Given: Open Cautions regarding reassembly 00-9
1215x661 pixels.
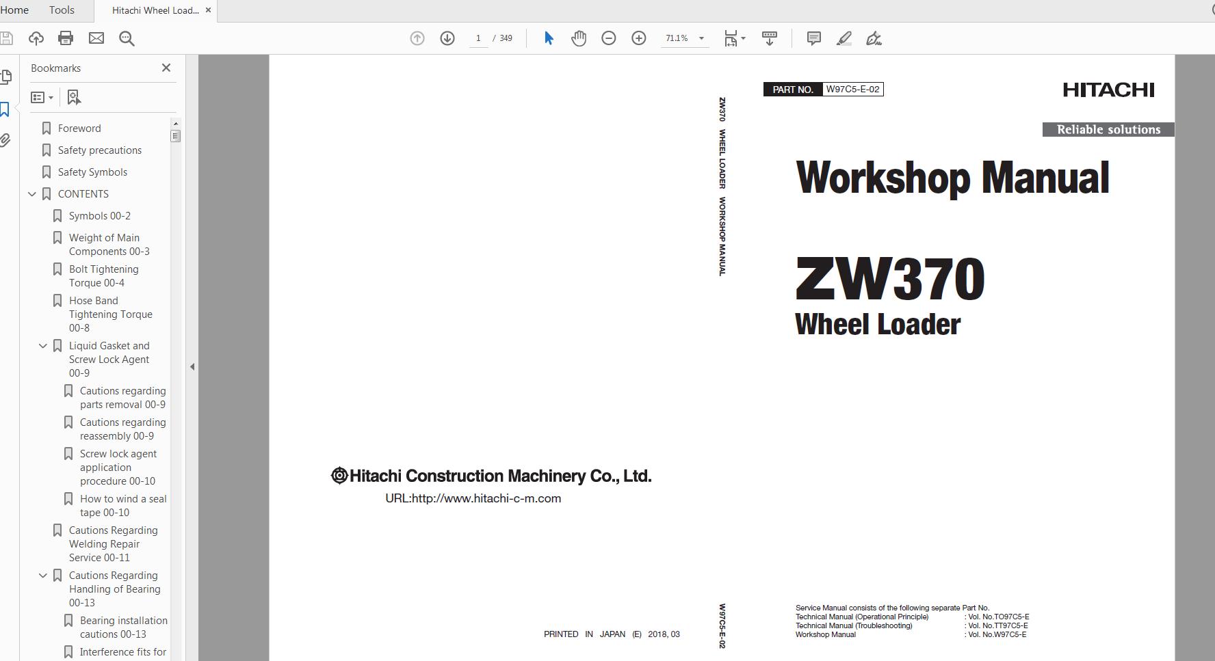Looking at the screenshot, I should (x=123, y=429).
